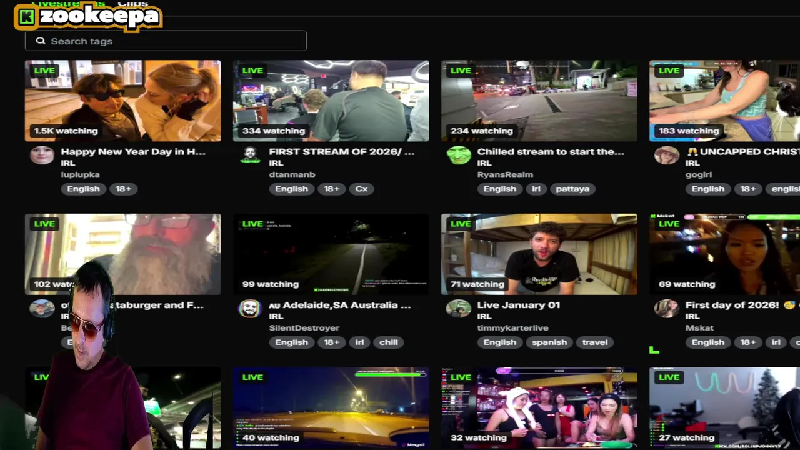
Task: Select English tag under Mskat
Action: pos(707,342)
